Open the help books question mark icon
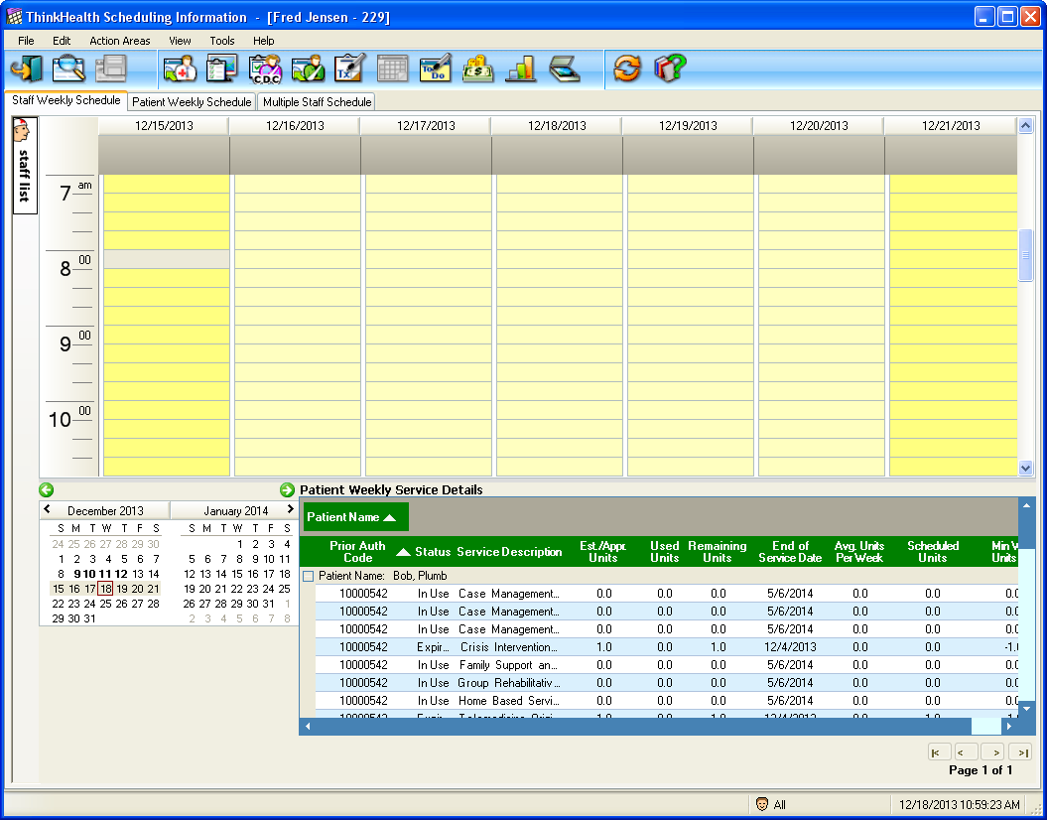The height and width of the screenshot is (820, 1047). [670, 68]
